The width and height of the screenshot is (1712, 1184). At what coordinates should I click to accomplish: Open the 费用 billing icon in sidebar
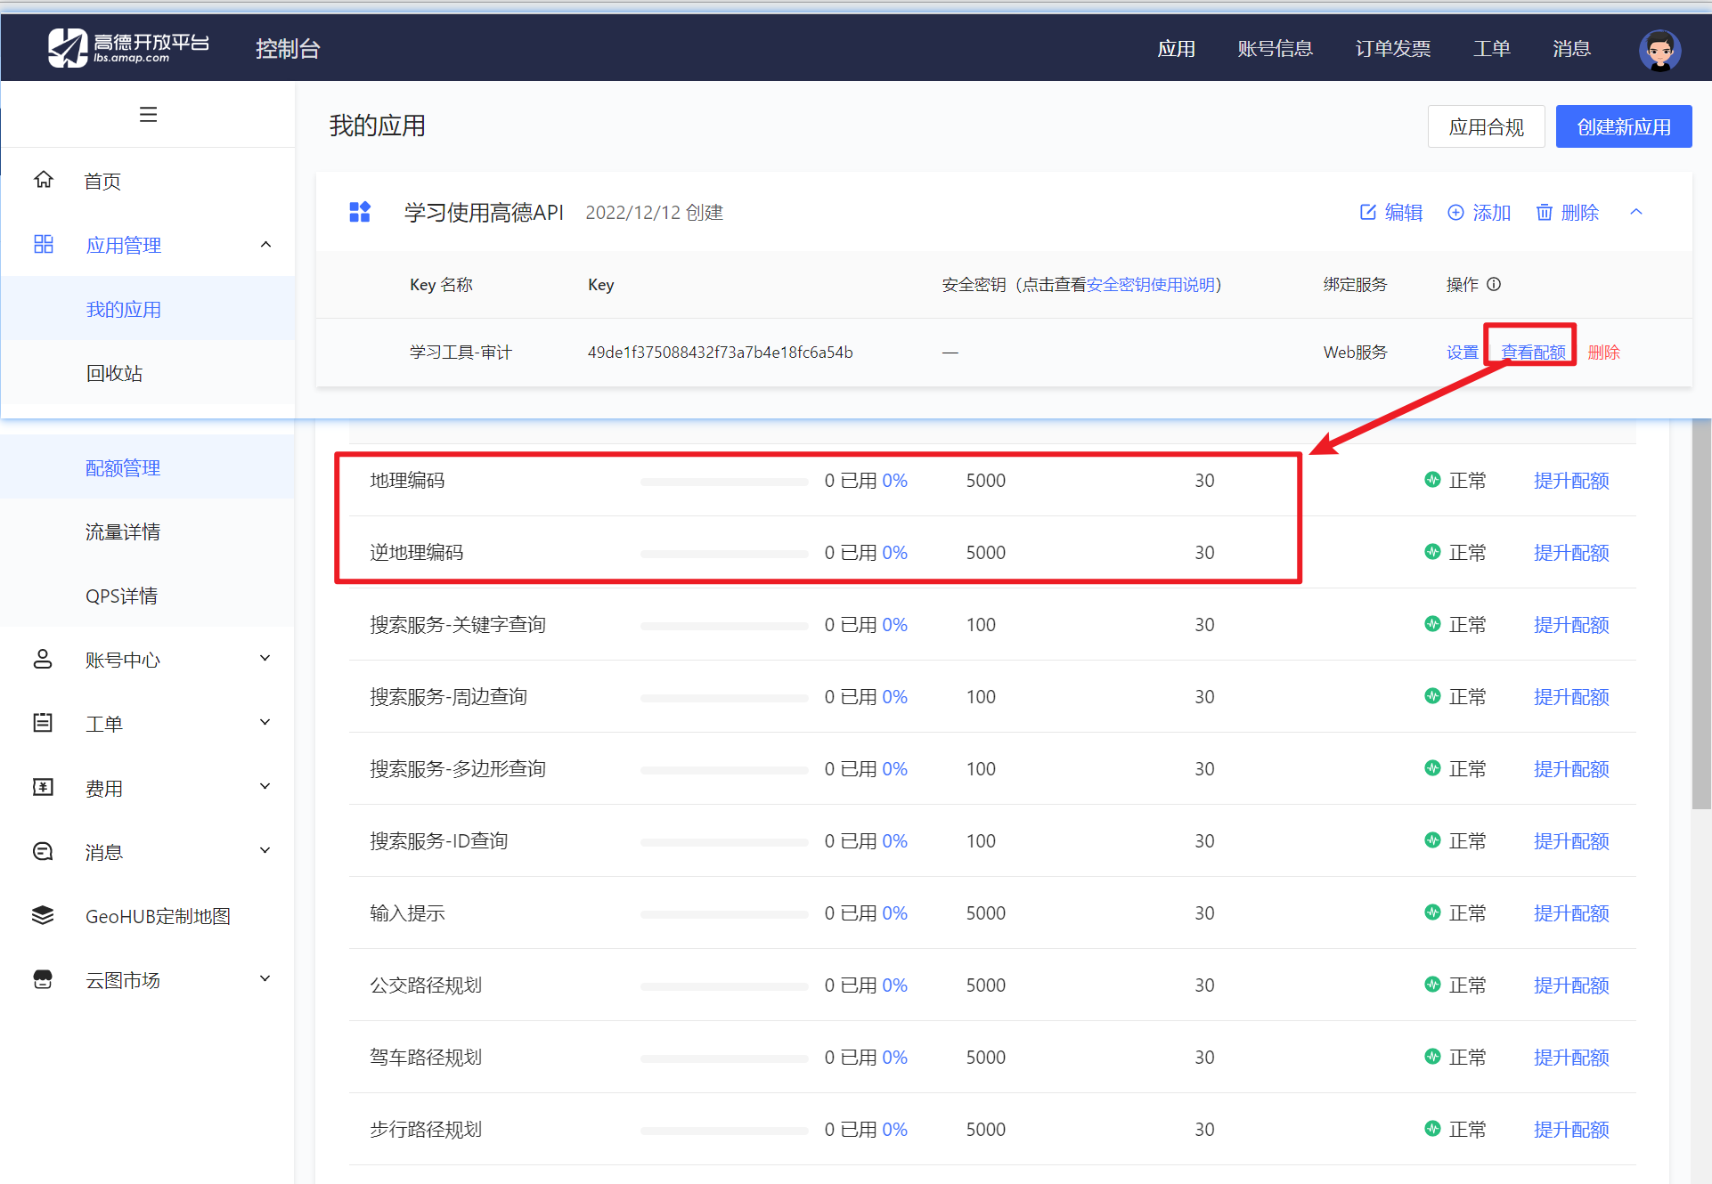[x=43, y=787]
